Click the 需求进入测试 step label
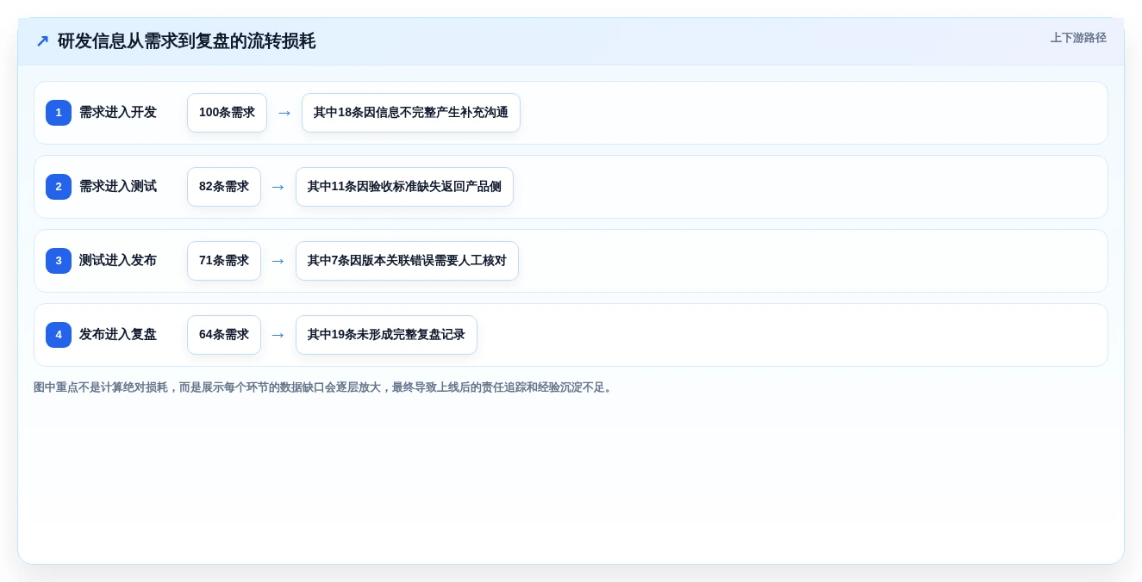The height and width of the screenshot is (582, 1142). (118, 187)
